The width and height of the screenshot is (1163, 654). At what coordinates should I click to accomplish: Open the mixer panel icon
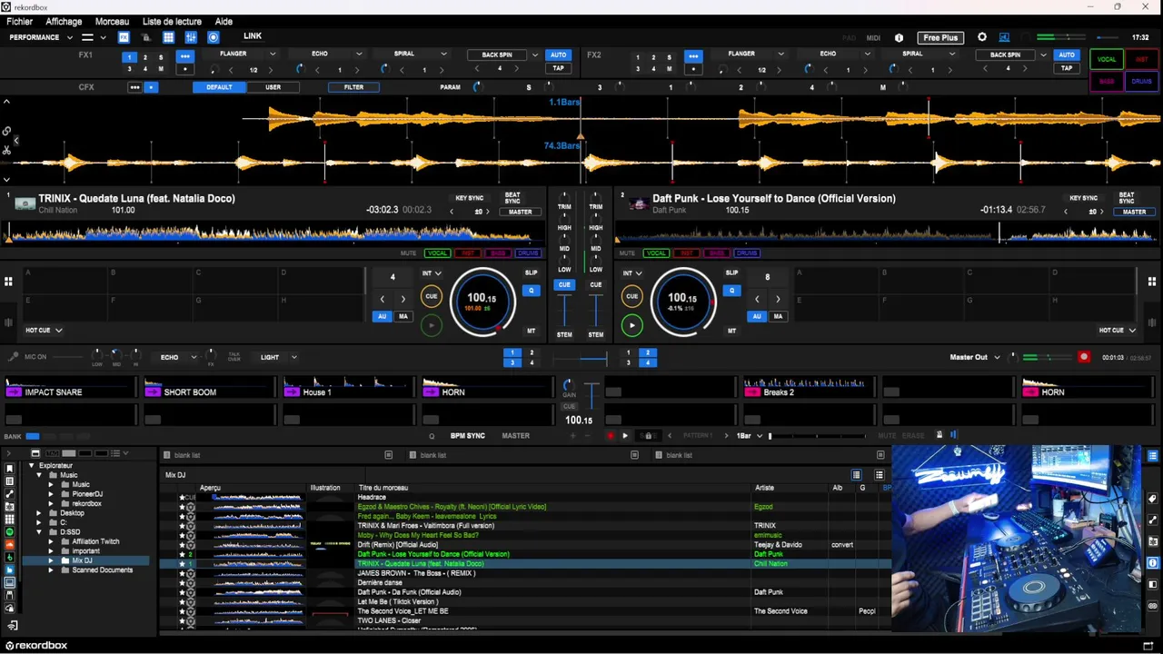click(191, 37)
